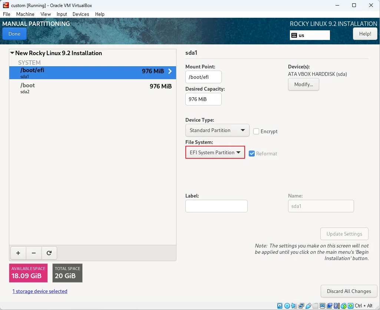Screen dimensions: 380x310
Task: Toggle the Encrypt checkbox
Action: (x=256, y=131)
